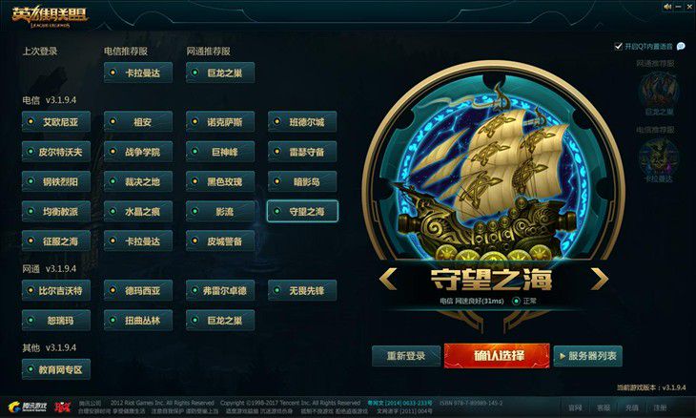Show next server with right arrow
This screenshot has width=696, height=418.
click(600, 280)
